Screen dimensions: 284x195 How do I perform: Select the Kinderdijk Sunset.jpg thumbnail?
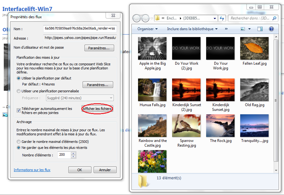(x=220, y=90)
